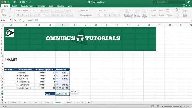This screenshot has width=192, height=108.
Task: Click the font color A icon
Action: pyautogui.click(x=45, y=15)
